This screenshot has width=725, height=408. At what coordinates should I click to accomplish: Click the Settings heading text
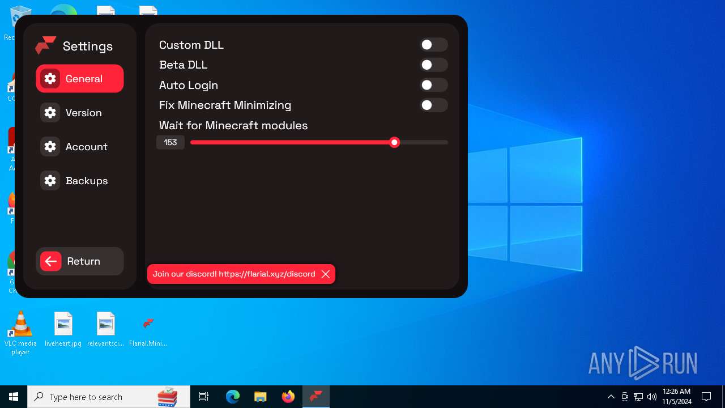[88, 46]
